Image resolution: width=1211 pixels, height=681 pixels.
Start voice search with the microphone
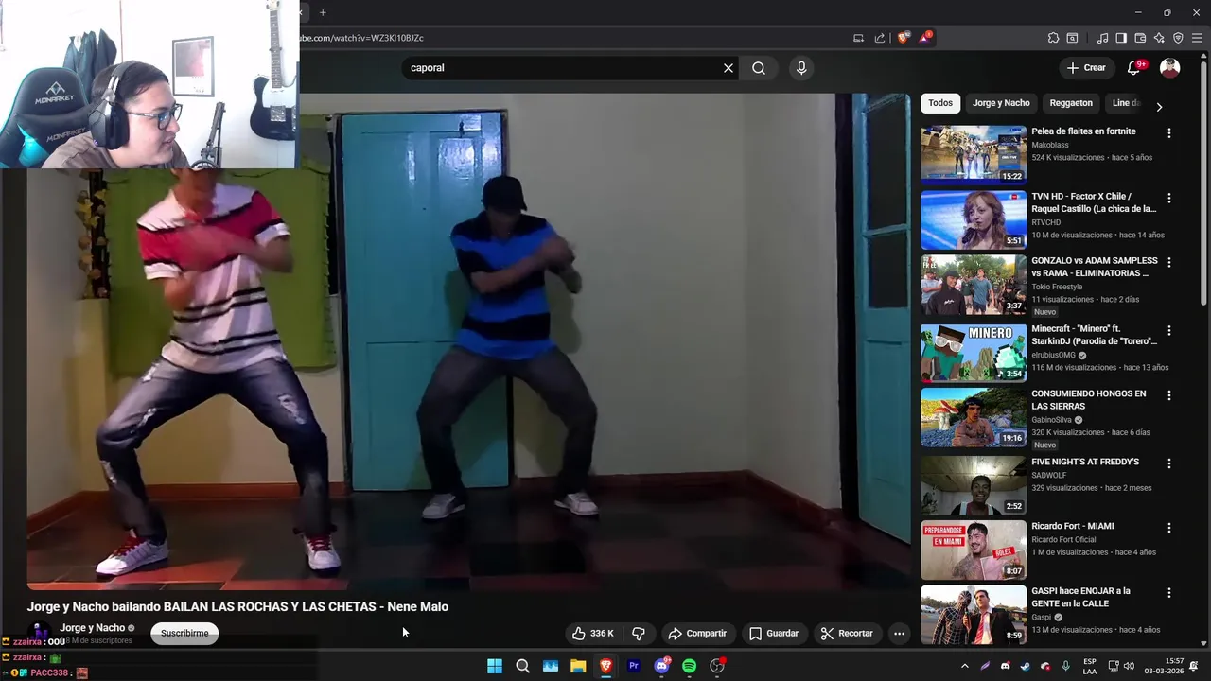801,68
